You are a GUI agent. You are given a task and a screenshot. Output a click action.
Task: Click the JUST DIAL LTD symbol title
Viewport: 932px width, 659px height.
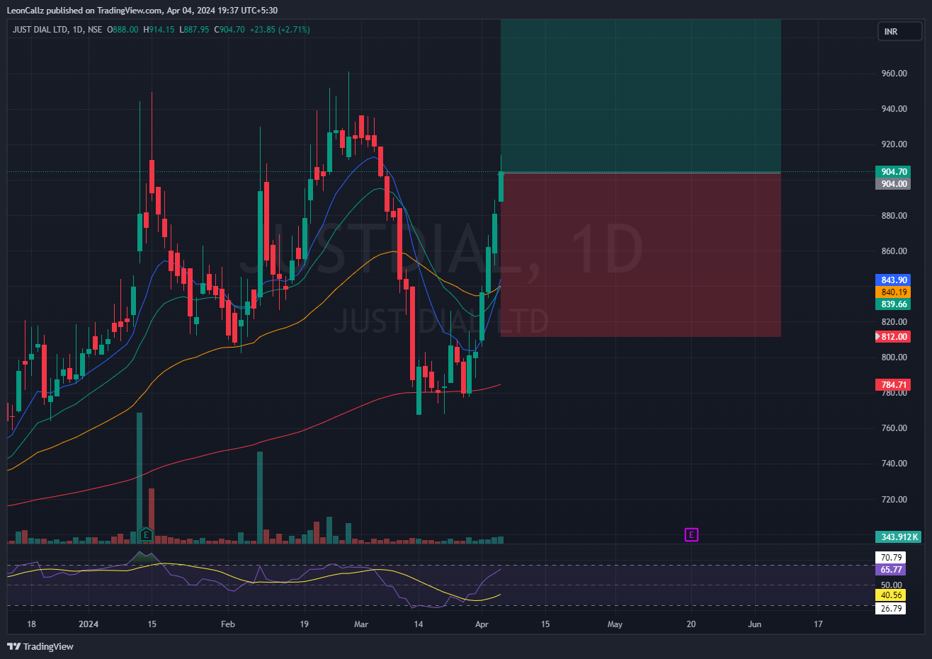[40, 30]
